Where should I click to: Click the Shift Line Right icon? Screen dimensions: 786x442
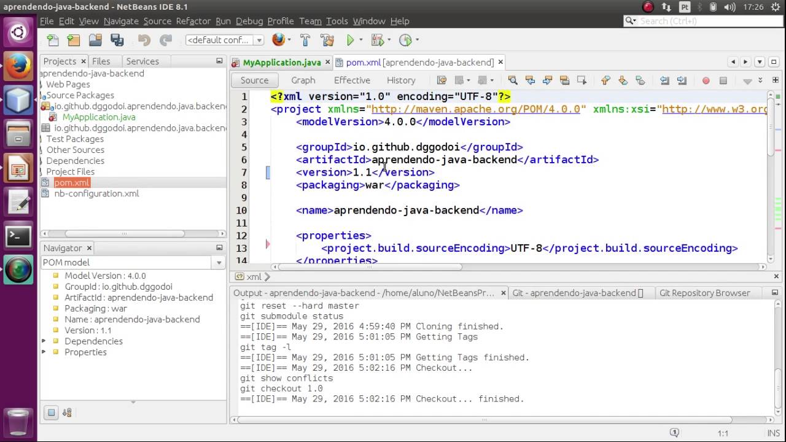coord(682,80)
